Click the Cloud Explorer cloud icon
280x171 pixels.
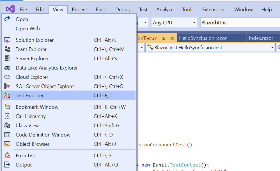7,77
